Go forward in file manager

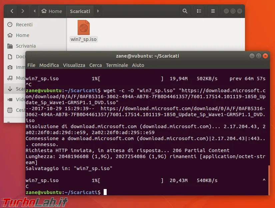[x=22, y=11]
